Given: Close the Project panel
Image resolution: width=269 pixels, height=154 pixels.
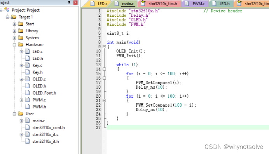Looking at the screenshot, I should click(x=75, y=2).
